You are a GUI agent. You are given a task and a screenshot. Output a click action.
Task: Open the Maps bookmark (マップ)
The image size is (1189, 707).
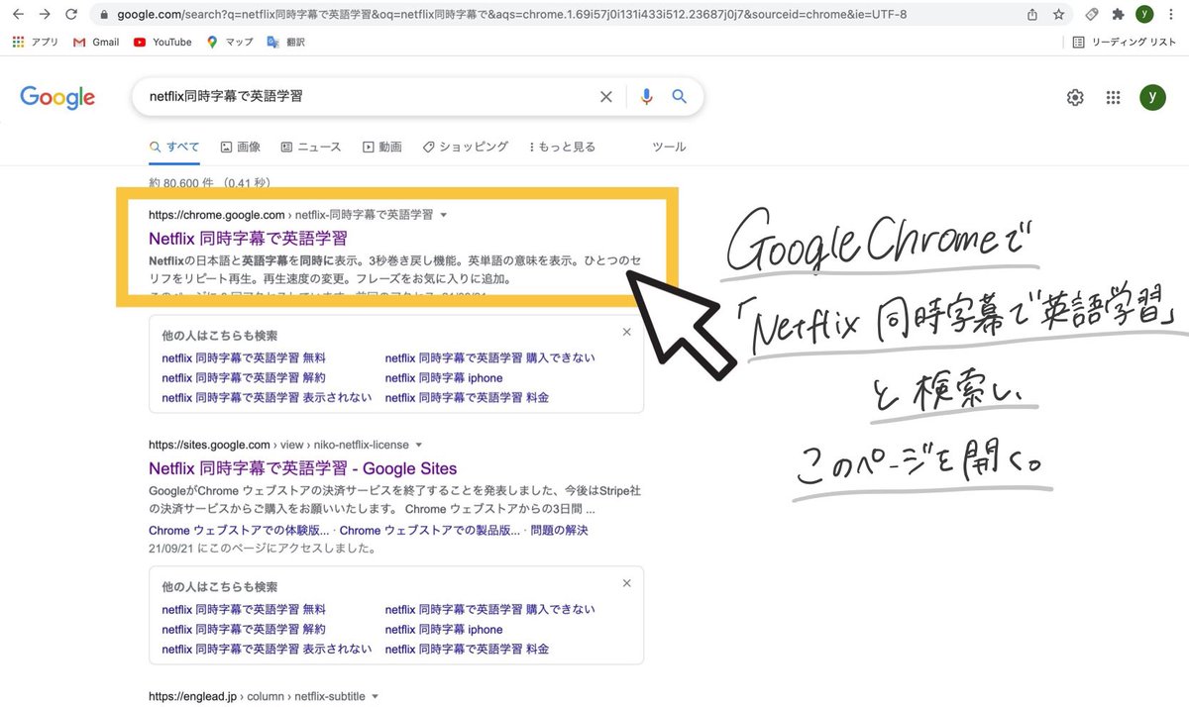230,42
